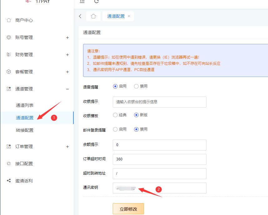The image size is (268, 215).
Task: Enable 邮件登录提醒 with 启用 radio
Action: pyautogui.click(x=115, y=129)
